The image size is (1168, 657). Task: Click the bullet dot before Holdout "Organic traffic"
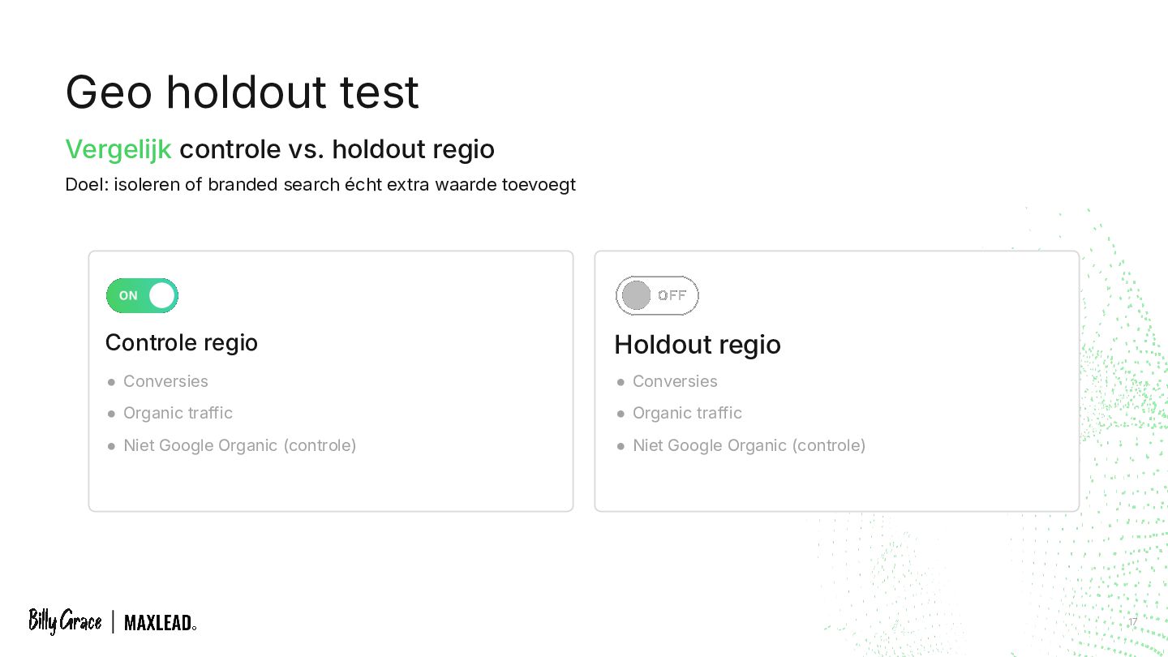coord(620,414)
